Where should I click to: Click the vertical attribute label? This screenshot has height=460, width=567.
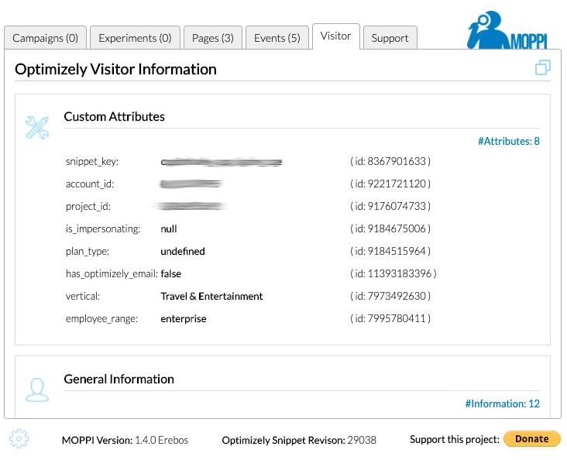[x=83, y=296]
